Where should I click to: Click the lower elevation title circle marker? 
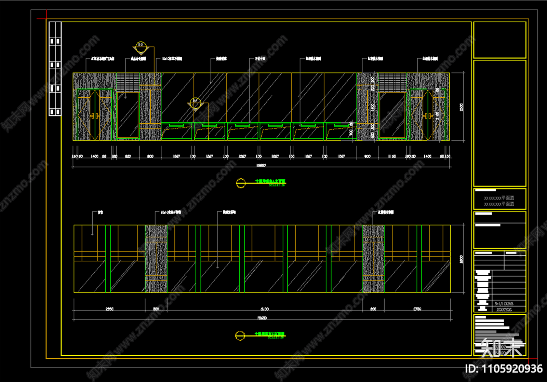[x=240, y=336]
